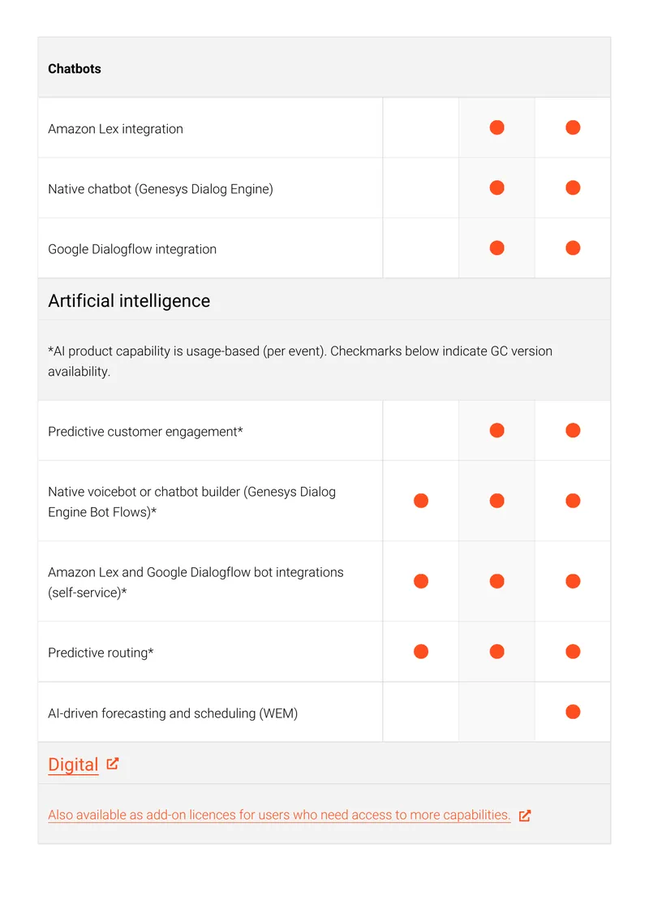Click the middle dot in Native chatbot row
Screen dimensions: 649x917
497,187
